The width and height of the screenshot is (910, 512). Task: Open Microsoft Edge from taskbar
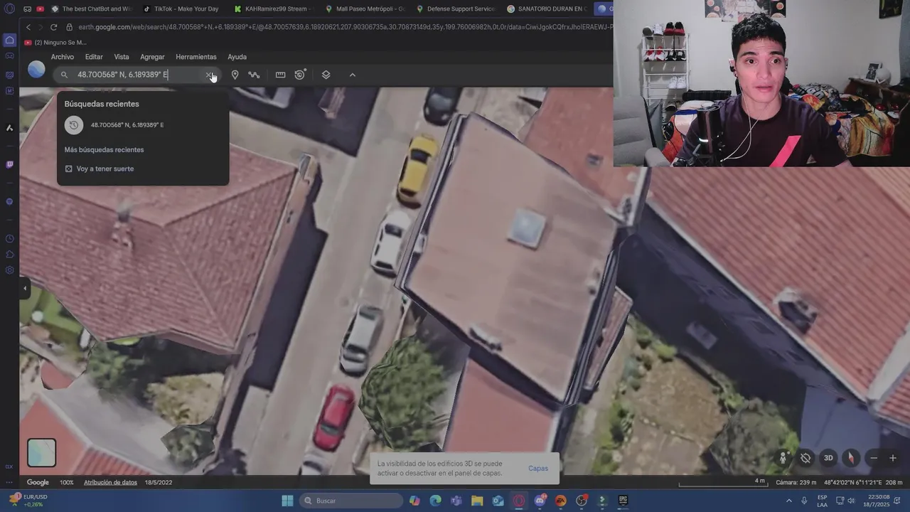[435, 501]
